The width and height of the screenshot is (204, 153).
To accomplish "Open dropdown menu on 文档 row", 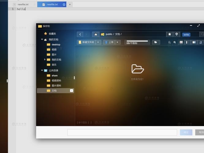I will (x=72, y=91).
